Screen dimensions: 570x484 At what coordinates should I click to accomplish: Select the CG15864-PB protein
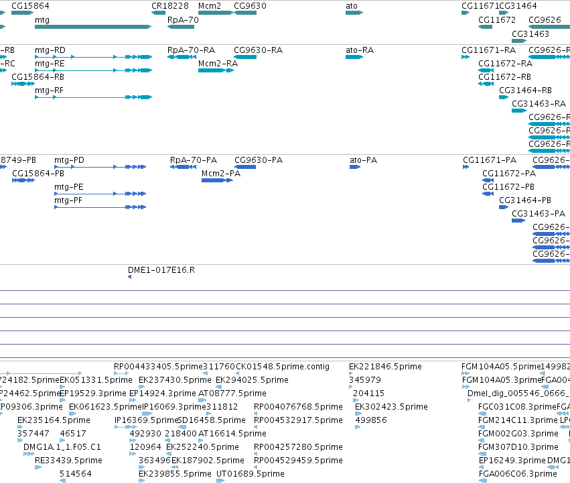pos(23,180)
